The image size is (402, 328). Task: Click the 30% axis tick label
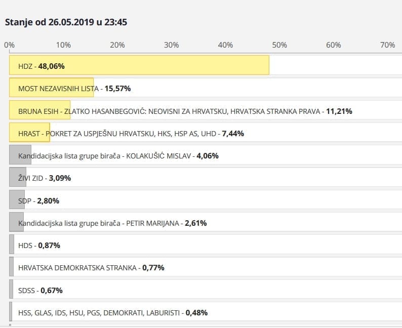[x=172, y=45]
